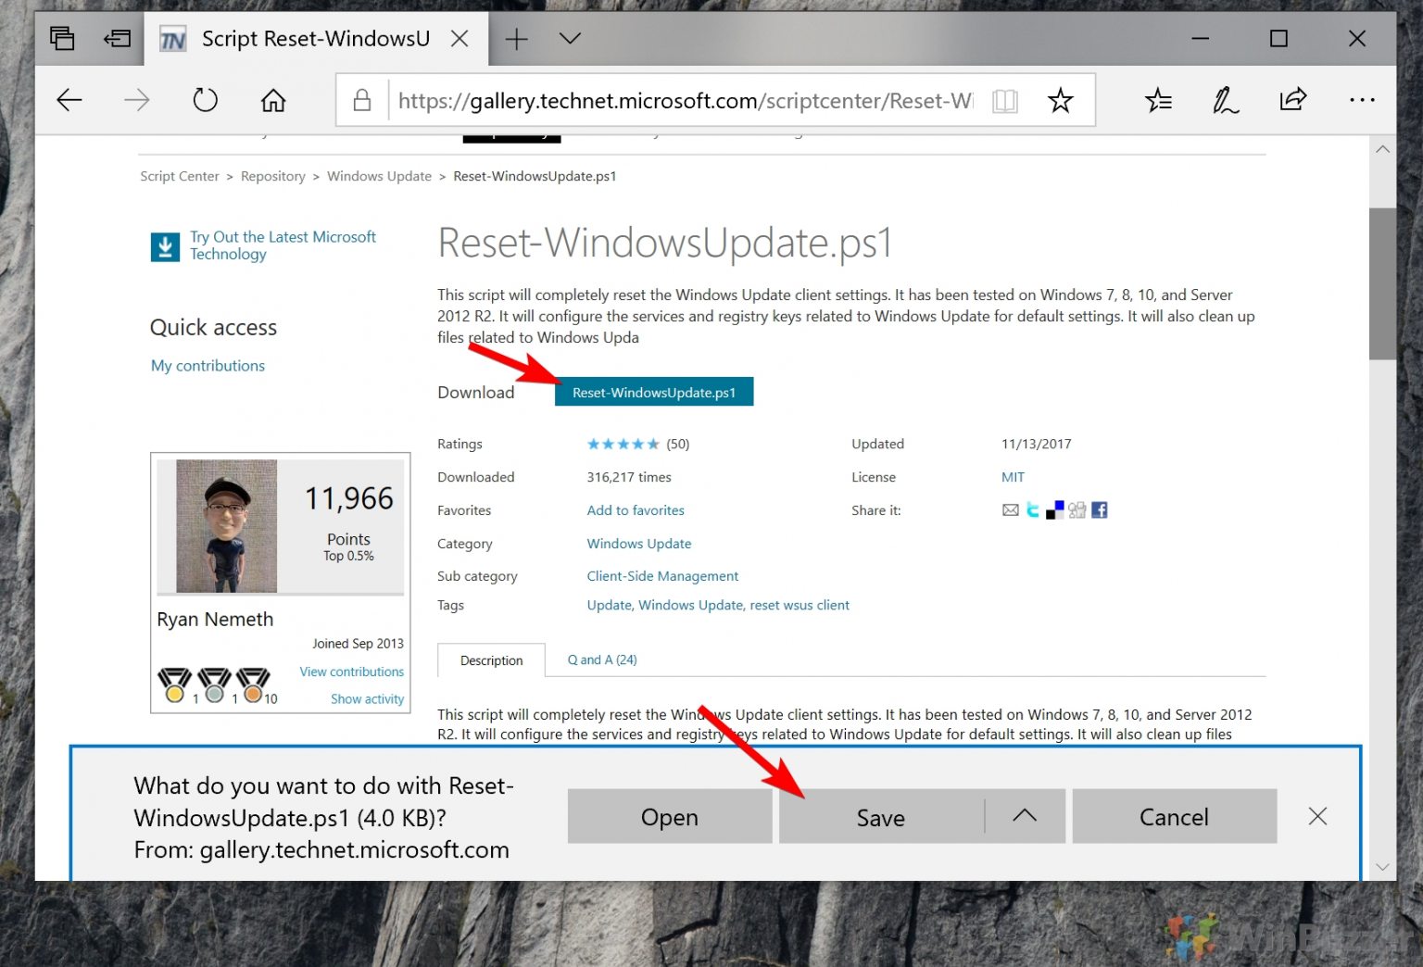Select the Description tab
Viewport: 1423px width, 967px height.
pyautogui.click(x=490, y=659)
